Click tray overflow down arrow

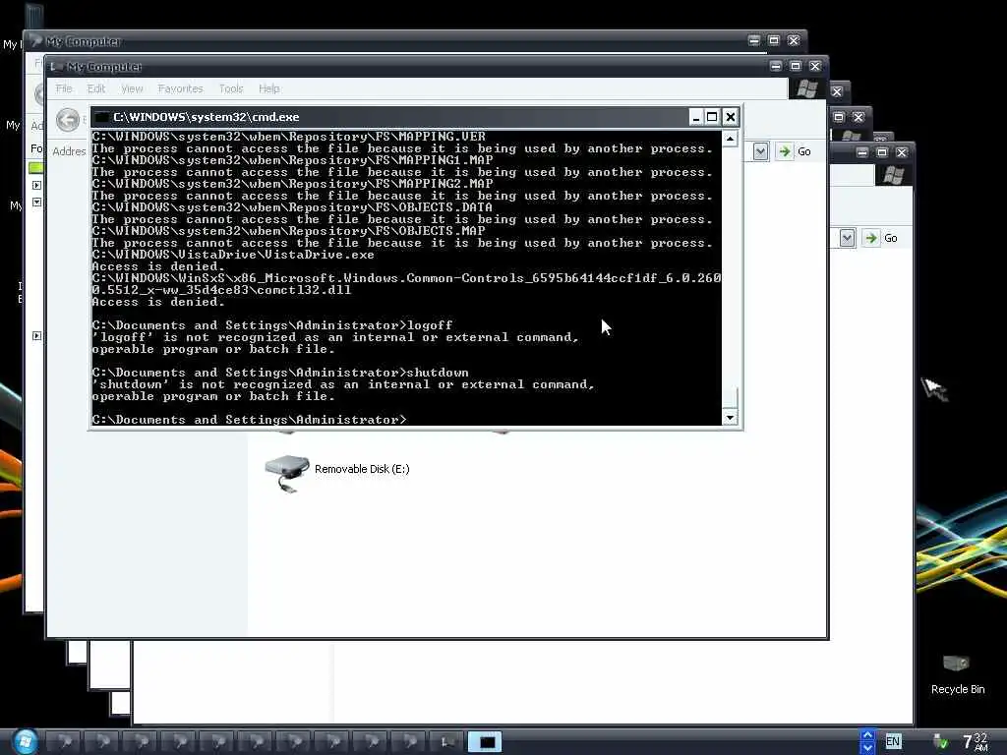(x=867, y=748)
